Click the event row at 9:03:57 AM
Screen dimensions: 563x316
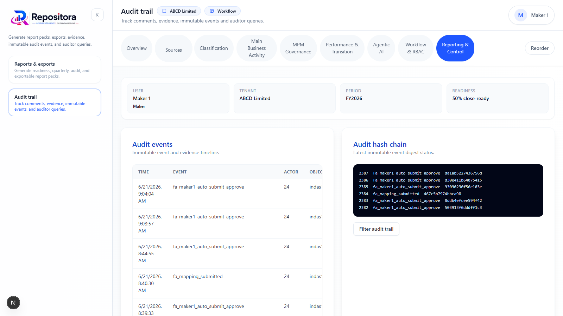click(x=227, y=224)
